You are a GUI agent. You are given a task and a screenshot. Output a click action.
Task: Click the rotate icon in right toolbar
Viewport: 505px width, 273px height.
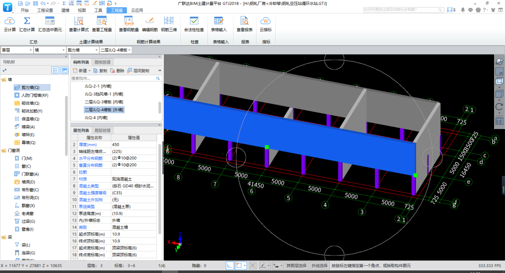point(499,107)
